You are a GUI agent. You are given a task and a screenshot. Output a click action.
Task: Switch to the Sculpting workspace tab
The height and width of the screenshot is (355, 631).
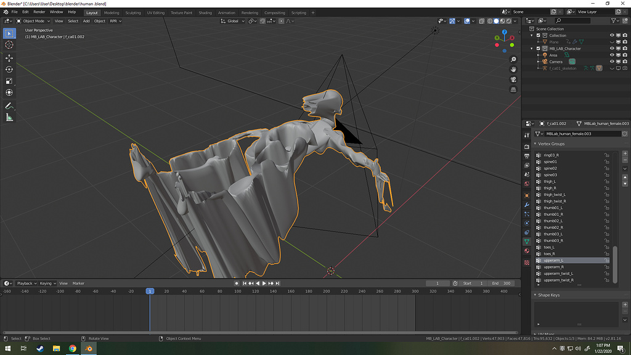(133, 12)
